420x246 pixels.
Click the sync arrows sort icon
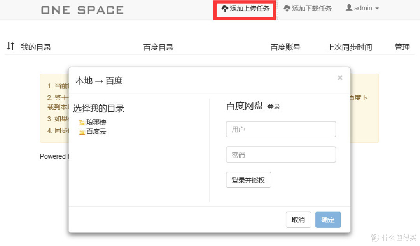[x=10, y=46]
